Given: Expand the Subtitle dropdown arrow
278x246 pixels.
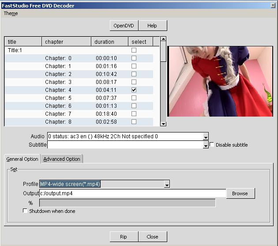Looking at the screenshot, I should 206,145.
